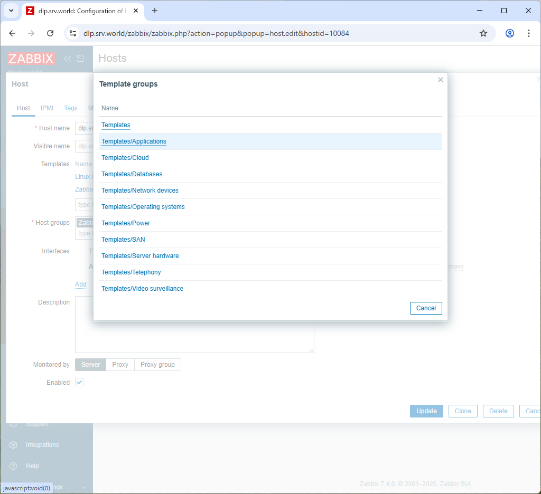Select the Templates group link

point(116,125)
